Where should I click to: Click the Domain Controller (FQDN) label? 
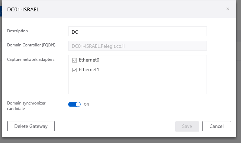[31, 45]
